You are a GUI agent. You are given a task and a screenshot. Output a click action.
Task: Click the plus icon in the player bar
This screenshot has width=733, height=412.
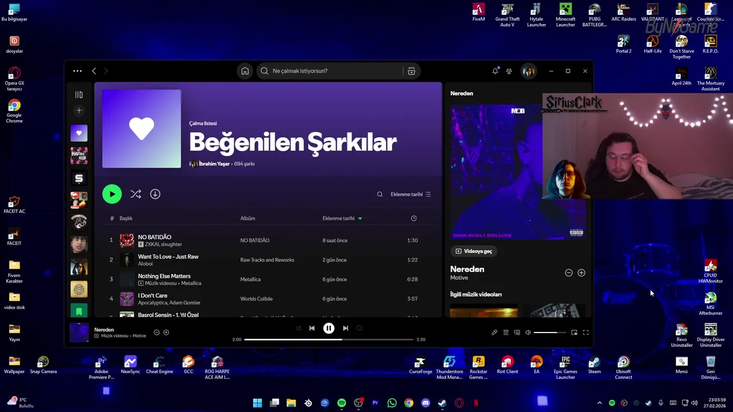click(x=166, y=332)
